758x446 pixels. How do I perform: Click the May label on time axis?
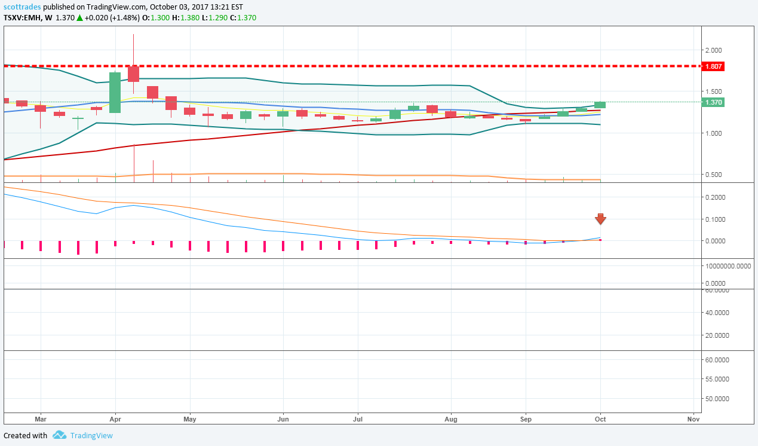point(190,419)
